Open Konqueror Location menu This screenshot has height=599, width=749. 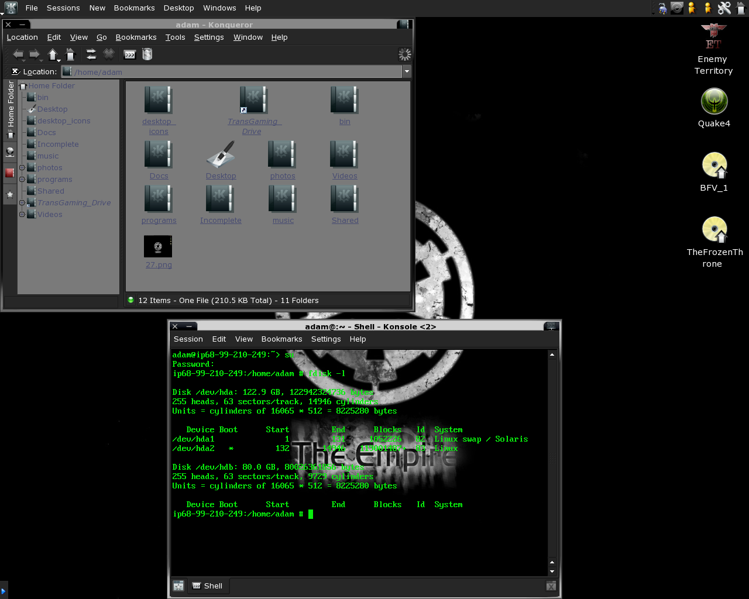[22, 37]
